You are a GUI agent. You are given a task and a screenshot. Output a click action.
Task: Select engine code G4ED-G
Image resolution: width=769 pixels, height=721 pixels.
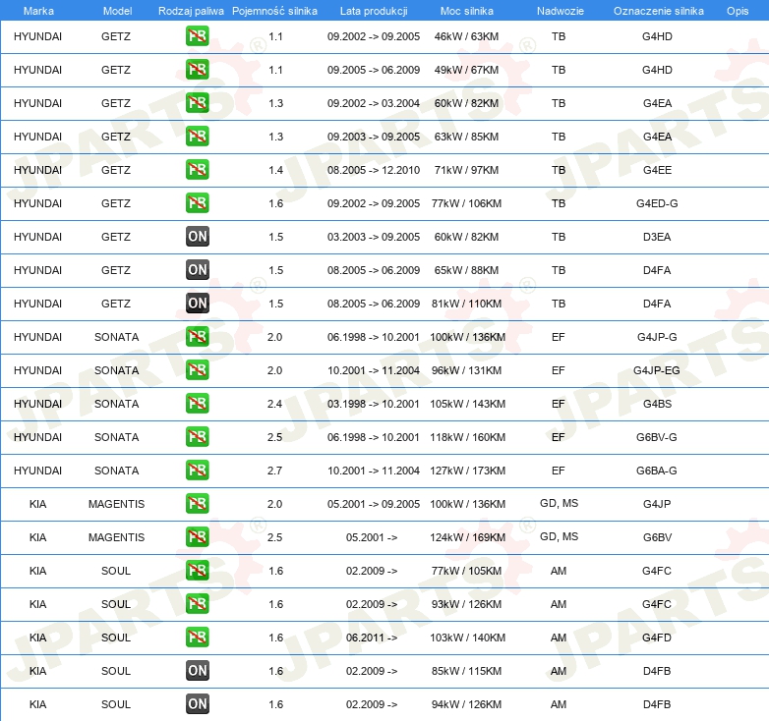click(x=657, y=203)
